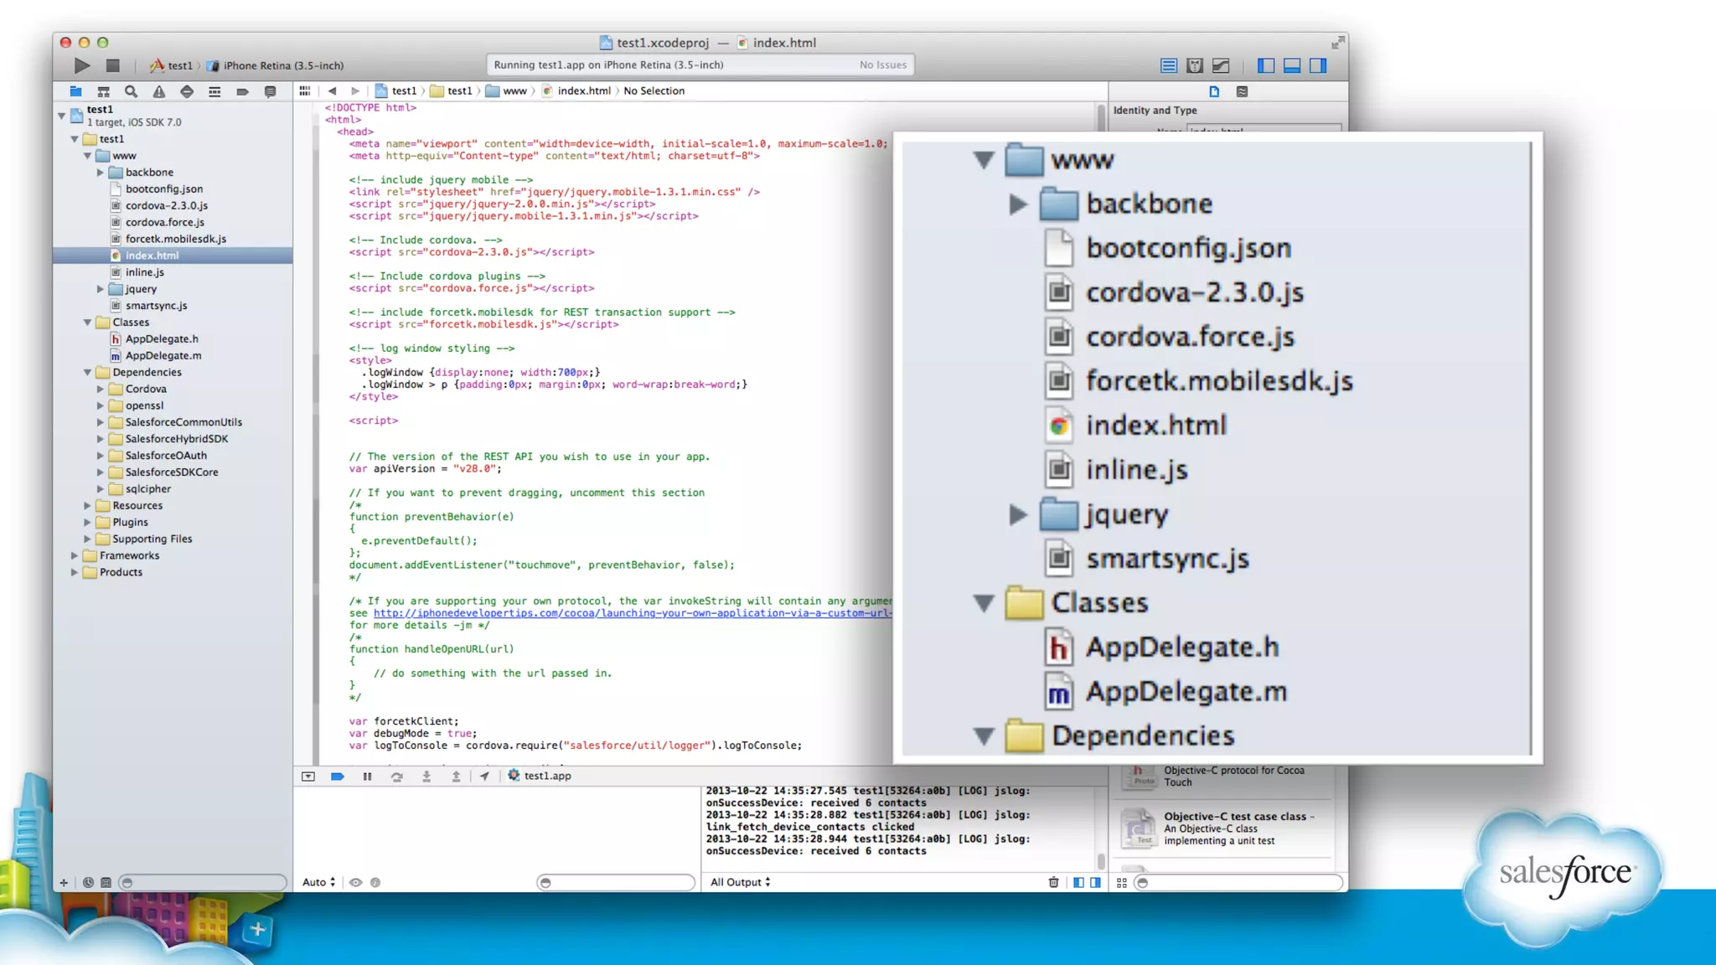1716x965 pixels.
Task: Toggle the console pane button
Action: point(1095,882)
